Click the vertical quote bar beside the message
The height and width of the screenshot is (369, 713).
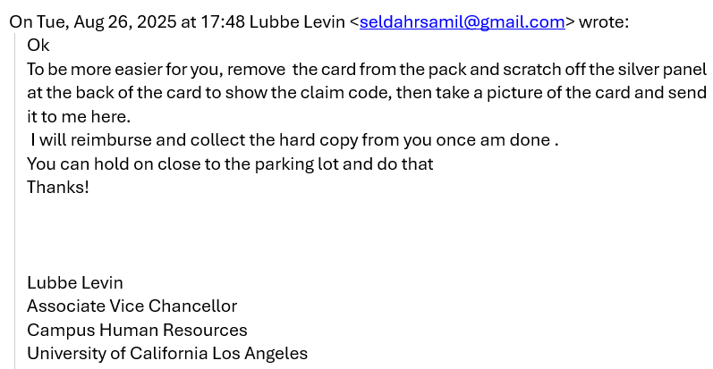point(15,197)
